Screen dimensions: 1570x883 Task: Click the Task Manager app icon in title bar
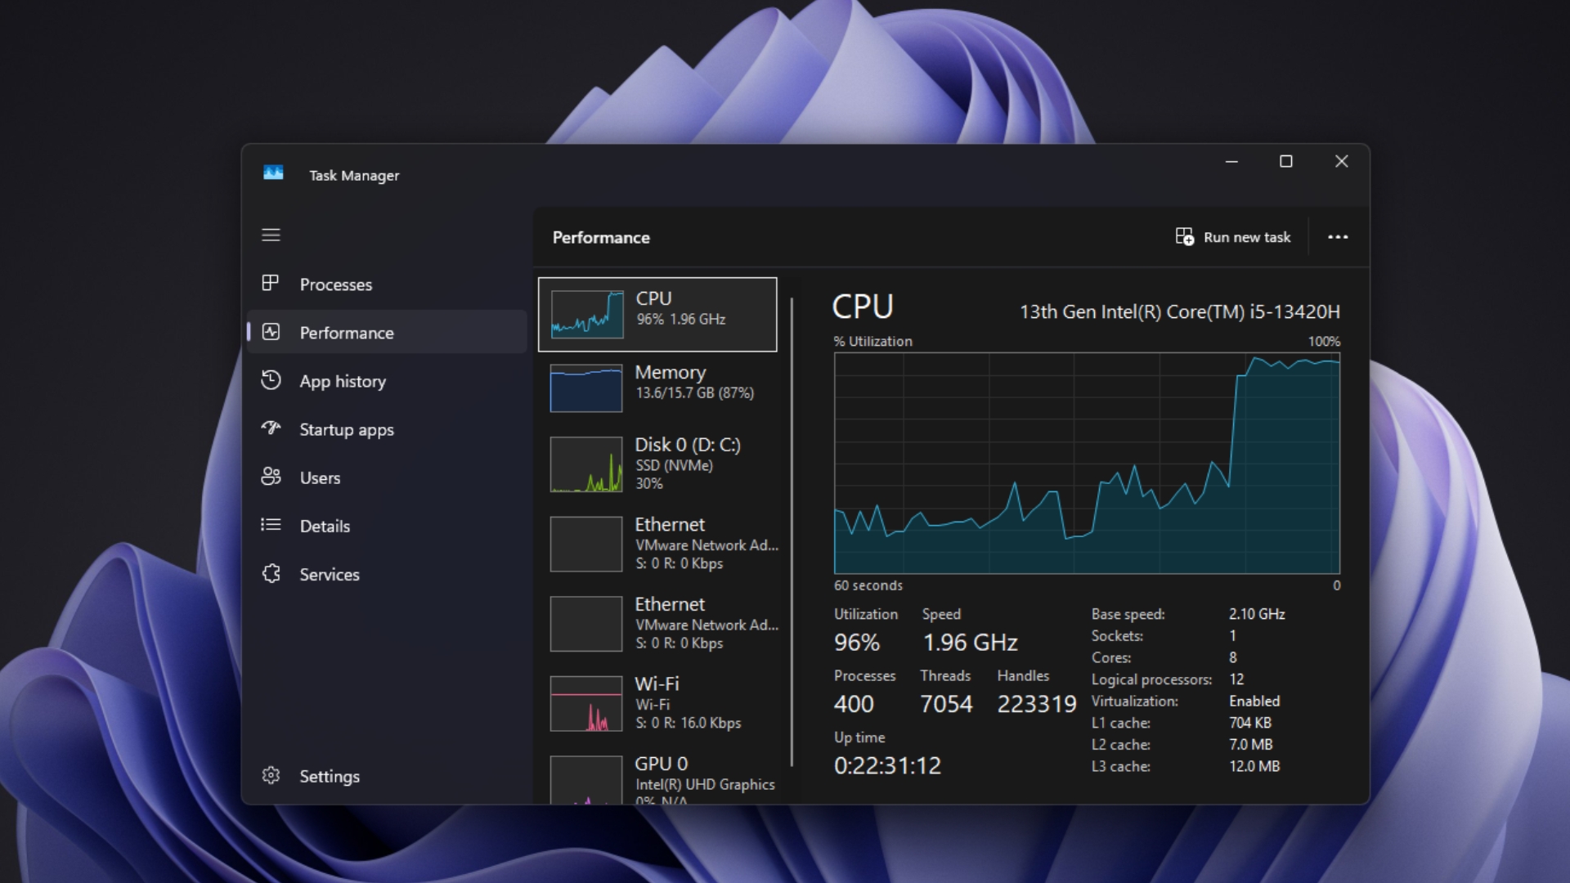273,173
